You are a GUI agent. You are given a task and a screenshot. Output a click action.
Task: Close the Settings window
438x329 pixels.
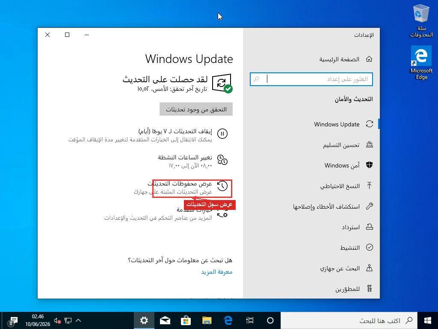47,35
